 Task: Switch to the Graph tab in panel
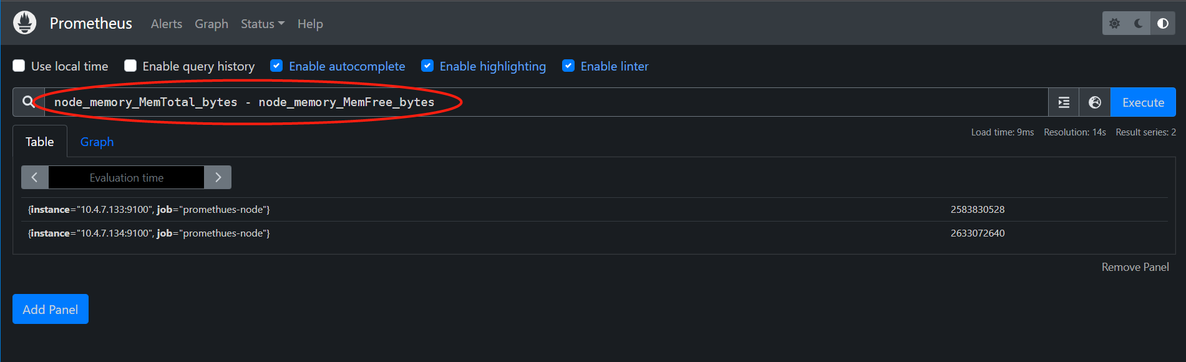click(97, 142)
